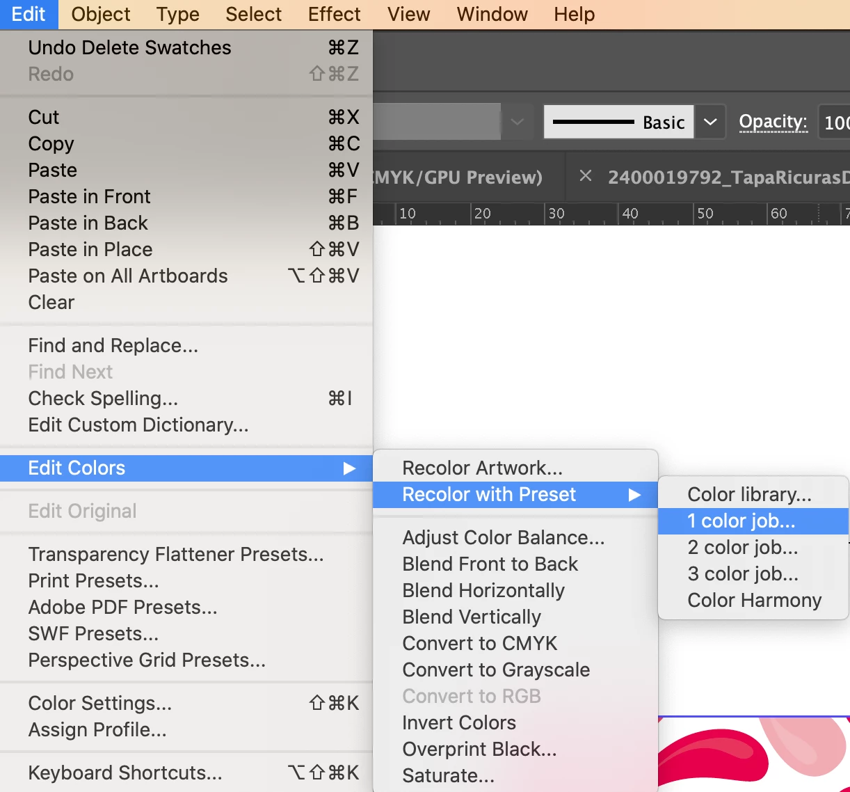
Task: Switch to the CMYK/GPU Preview document tab
Action: pyautogui.click(x=458, y=177)
